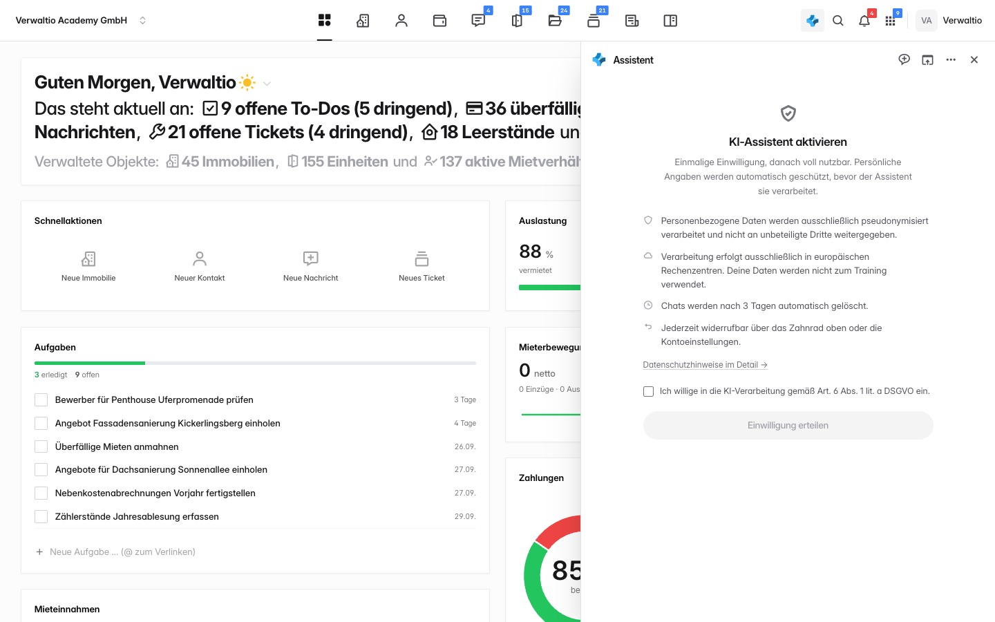Open the dashboard grid icon in the top navigation
The width and height of the screenshot is (995, 622).
point(325,21)
